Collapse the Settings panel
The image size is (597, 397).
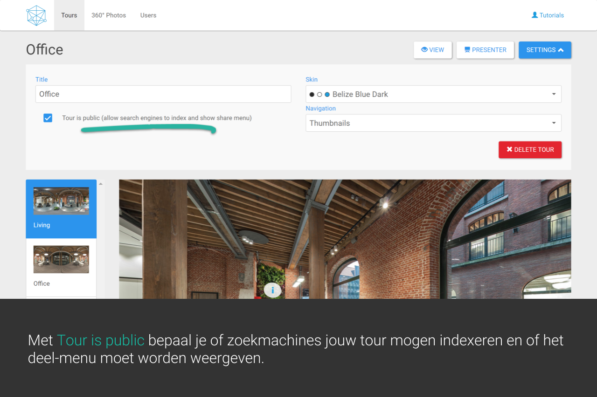click(x=544, y=50)
